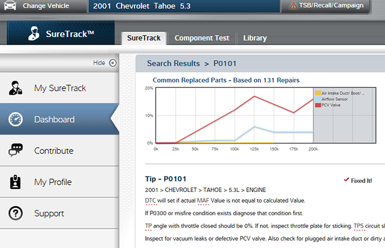Click the TSB/Recall/Campaign warning triangle icon
Viewport: 385px width, 248px height.
point(293,6)
